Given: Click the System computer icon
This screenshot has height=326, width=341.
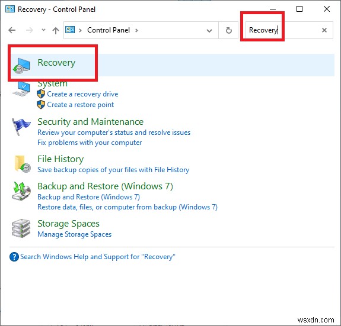Looking at the screenshot, I should tap(21, 89).
